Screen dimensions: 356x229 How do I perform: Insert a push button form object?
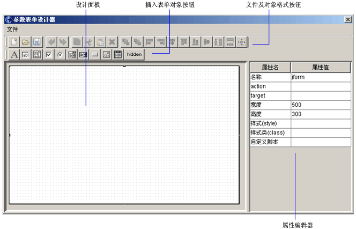point(95,55)
